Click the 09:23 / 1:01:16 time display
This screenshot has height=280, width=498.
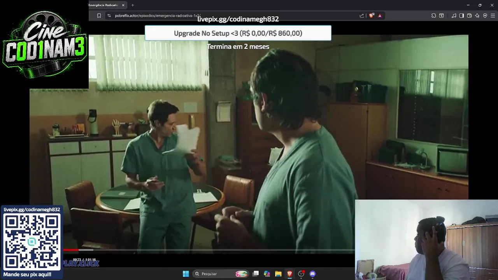click(84, 260)
